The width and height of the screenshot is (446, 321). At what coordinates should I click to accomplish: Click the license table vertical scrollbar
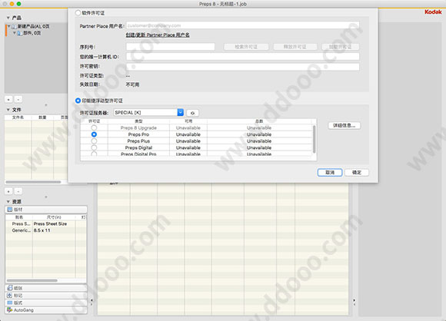[x=314, y=139]
